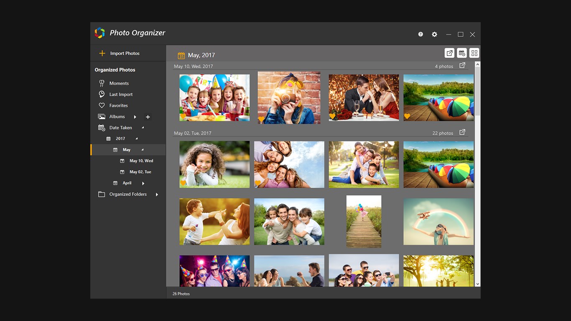
Task: Toggle favorite heart on kids birthday photo
Action: tap(183, 116)
